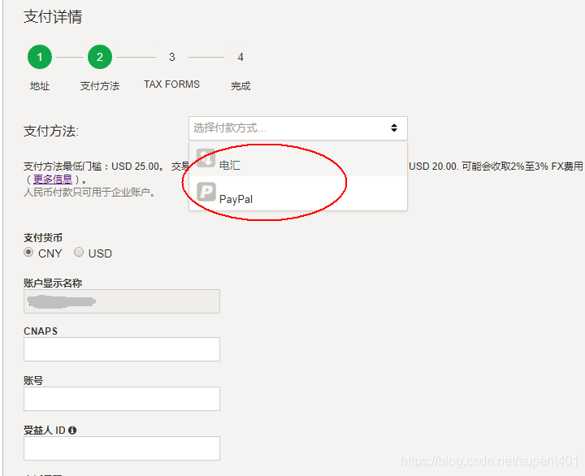Select the USD currency radio button
The image size is (585, 476).
(79, 252)
